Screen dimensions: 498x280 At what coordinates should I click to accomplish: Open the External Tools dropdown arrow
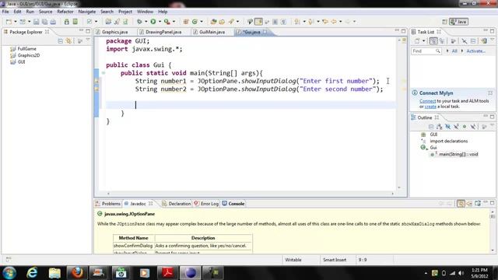coord(174,22)
